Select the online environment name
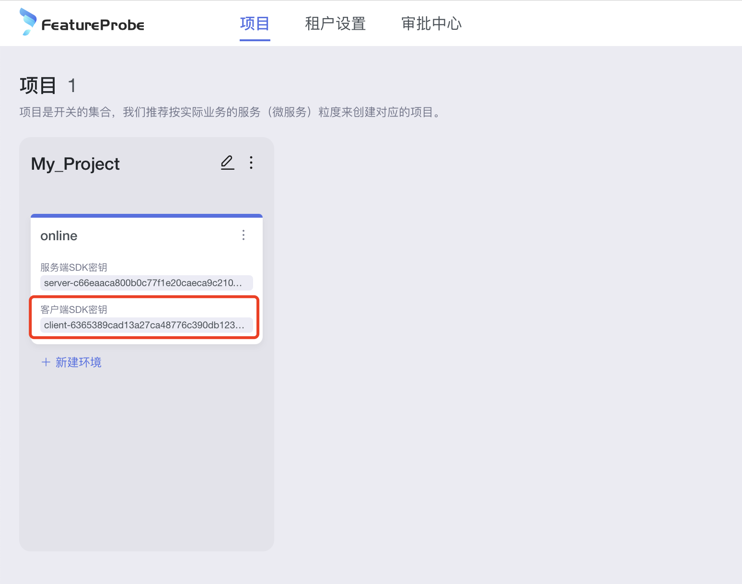Image resolution: width=742 pixels, height=584 pixels. [59, 236]
